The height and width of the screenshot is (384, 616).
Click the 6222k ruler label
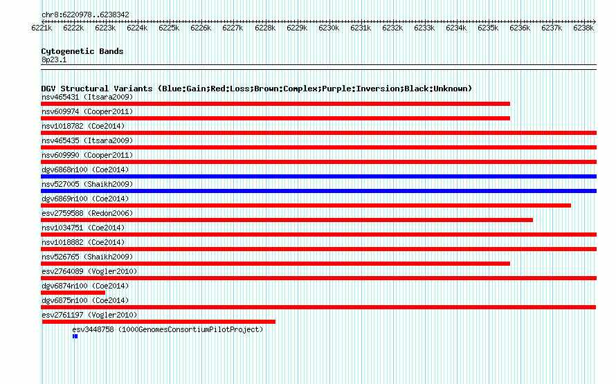point(73,28)
